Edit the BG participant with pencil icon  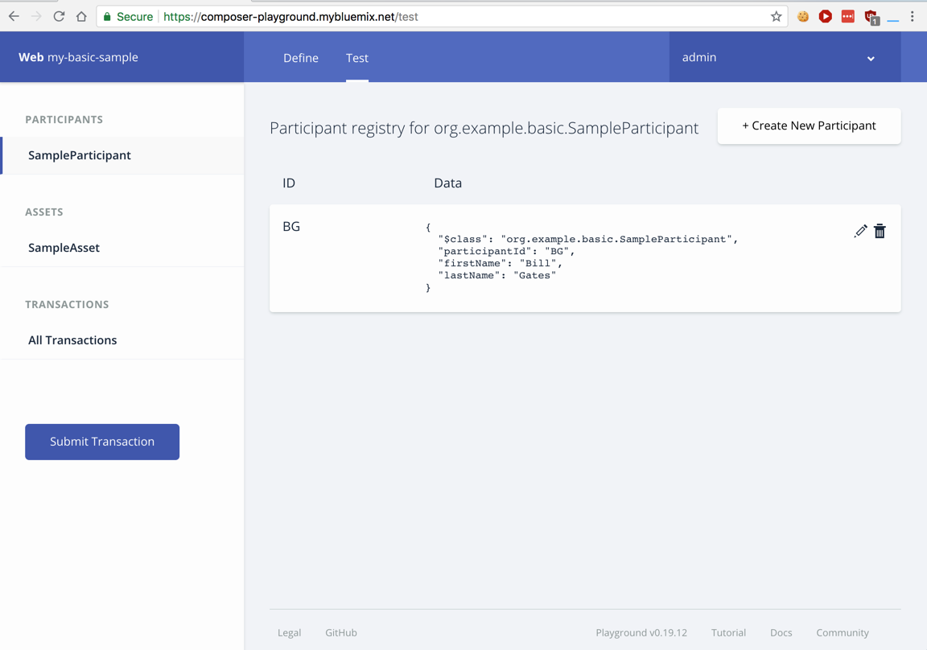860,231
